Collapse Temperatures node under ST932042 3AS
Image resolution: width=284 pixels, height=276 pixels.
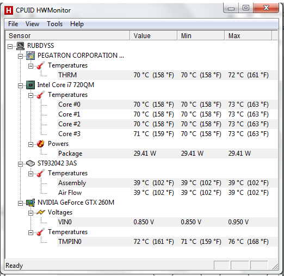30,174
